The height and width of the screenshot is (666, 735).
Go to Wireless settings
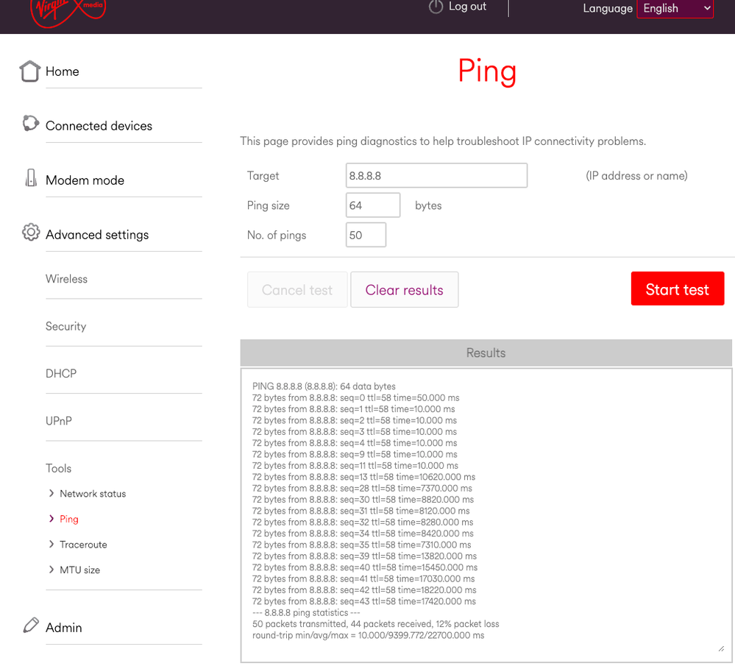tap(66, 279)
